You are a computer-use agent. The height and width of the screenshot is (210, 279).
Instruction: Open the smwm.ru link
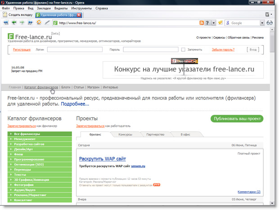138,166
